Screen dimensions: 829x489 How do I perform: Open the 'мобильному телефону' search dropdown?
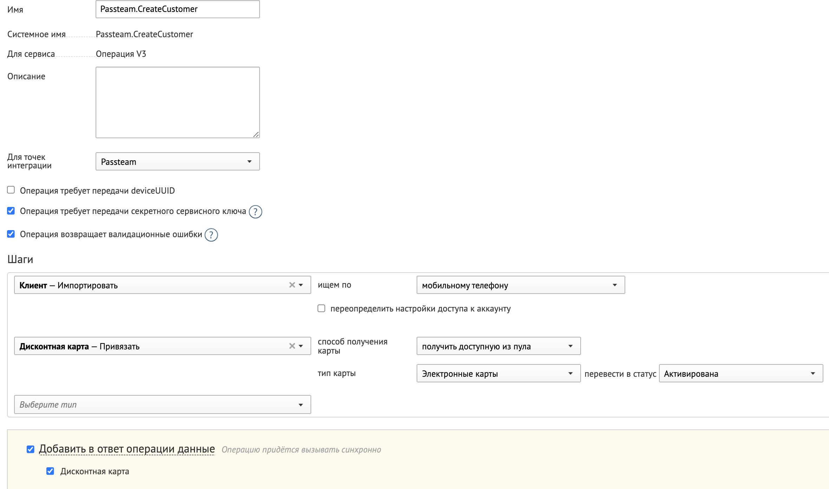521,285
